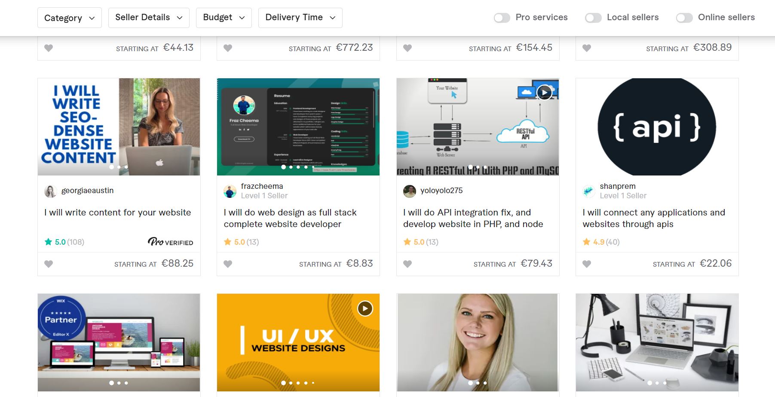Click the €772.23 starting price
Viewport: 775px width, 397px height.
click(x=354, y=47)
